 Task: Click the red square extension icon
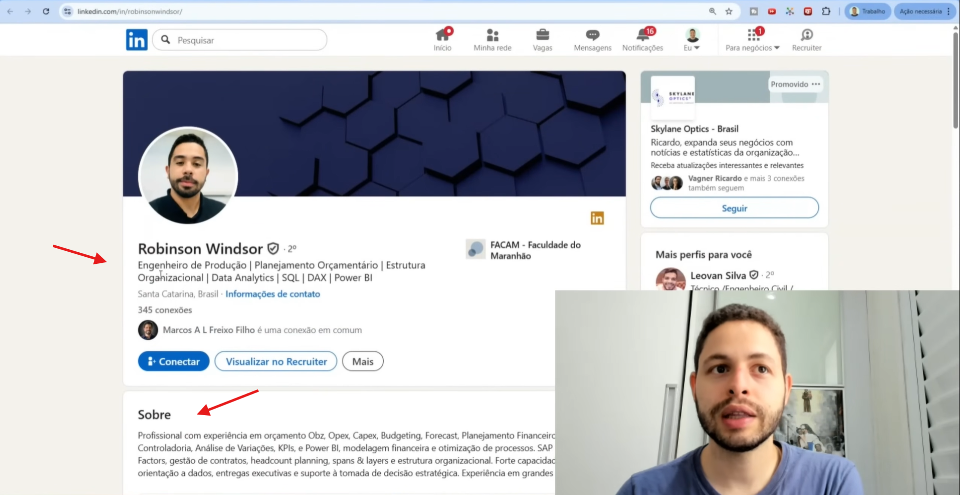pyautogui.click(x=808, y=11)
